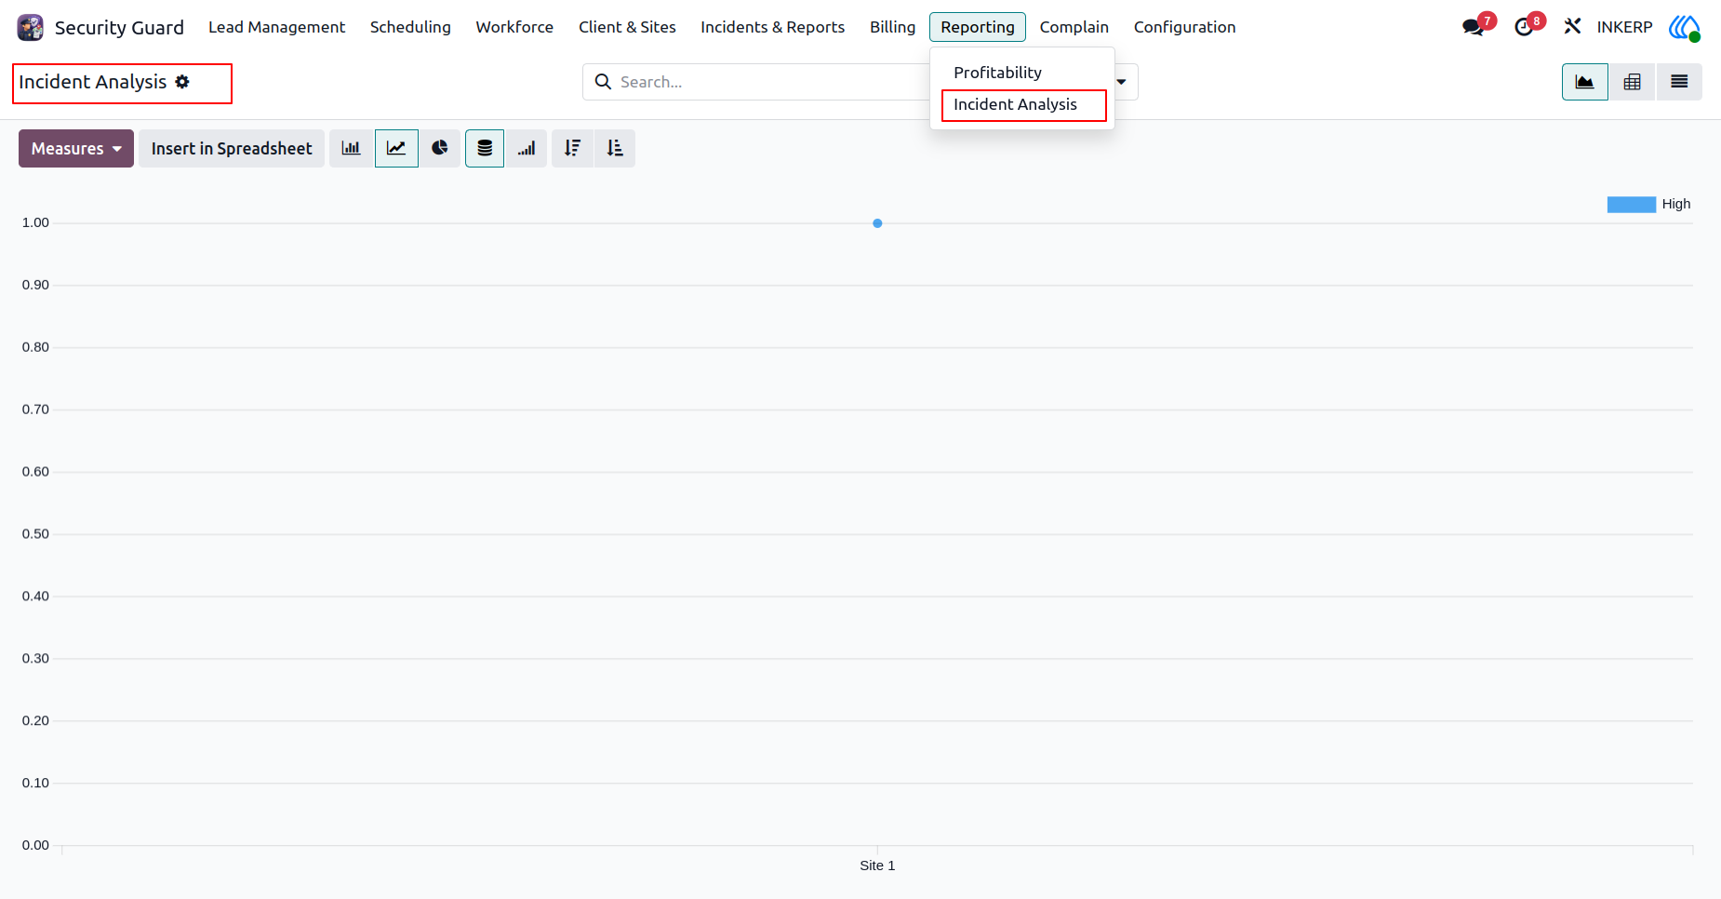Open the Incidents & Reports menu
This screenshot has height=899, width=1721.
point(772,27)
